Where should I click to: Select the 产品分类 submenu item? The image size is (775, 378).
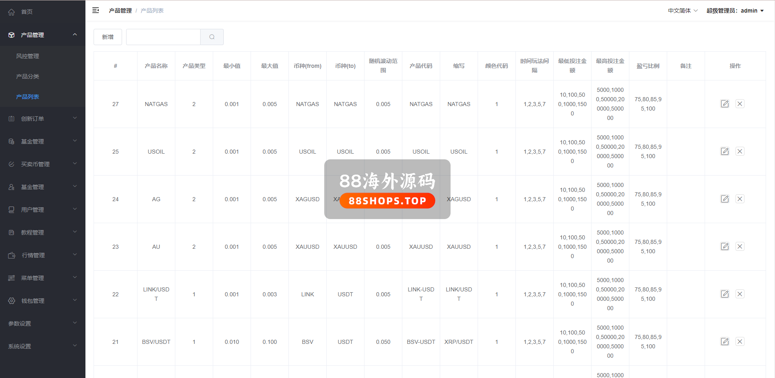pos(28,76)
